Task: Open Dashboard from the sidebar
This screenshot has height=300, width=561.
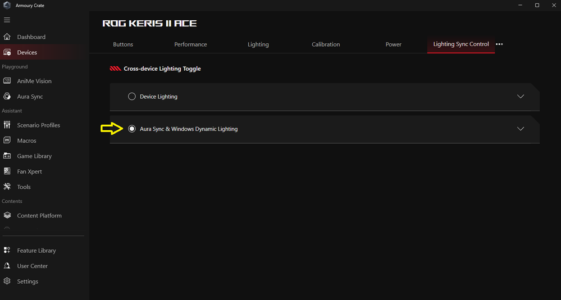Action: [31, 37]
